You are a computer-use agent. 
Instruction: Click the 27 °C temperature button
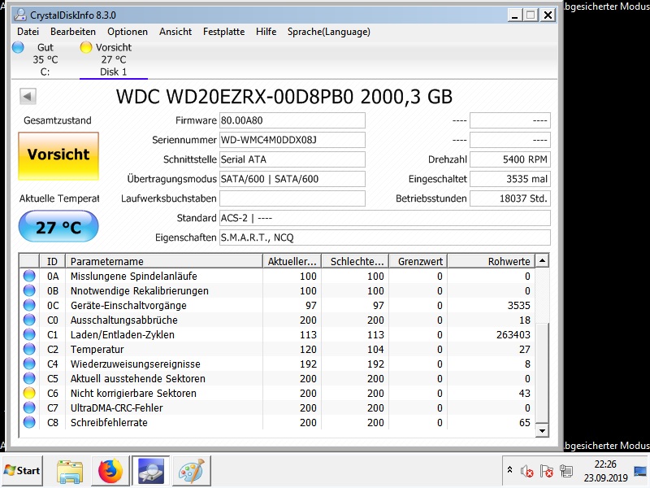coord(58,227)
